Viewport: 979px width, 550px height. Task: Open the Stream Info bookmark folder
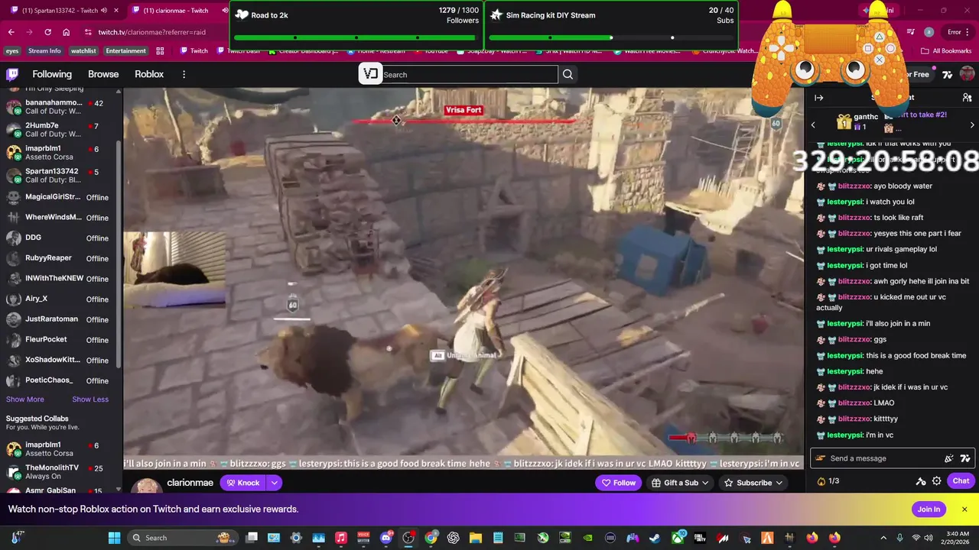click(x=44, y=51)
